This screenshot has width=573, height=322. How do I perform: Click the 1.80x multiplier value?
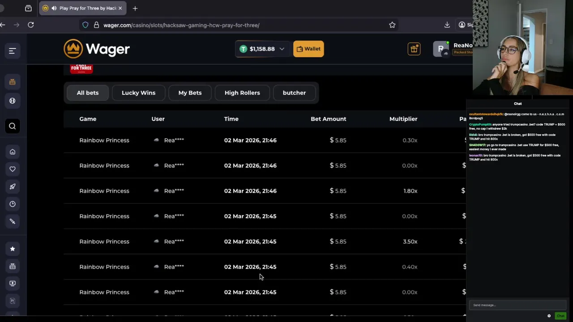[x=410, y=191]
